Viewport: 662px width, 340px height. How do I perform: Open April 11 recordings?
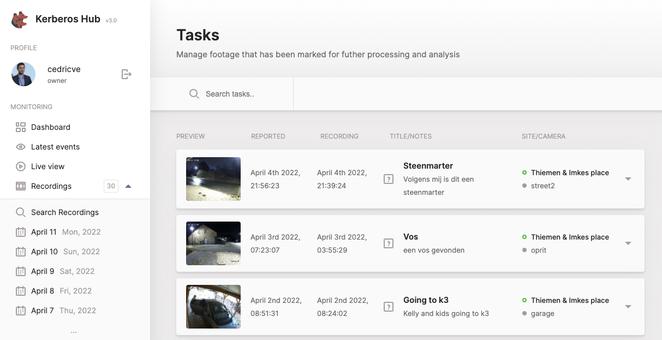[x=43, y=231]
